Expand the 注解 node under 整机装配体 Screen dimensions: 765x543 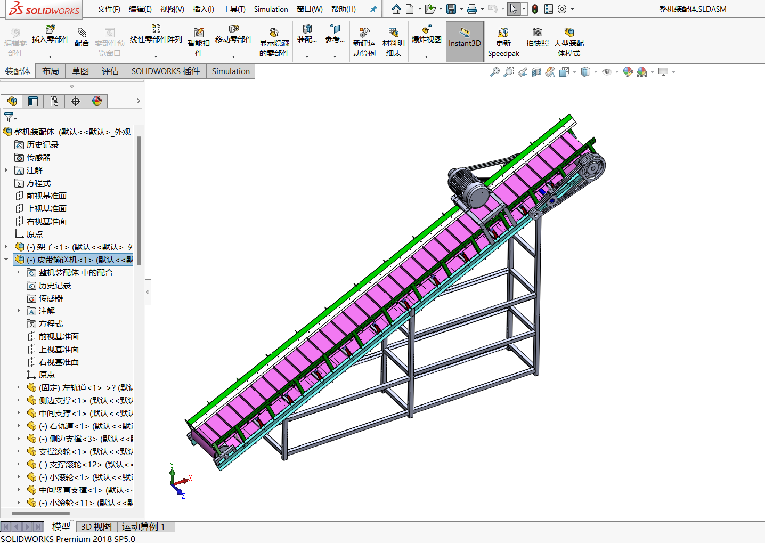click(x=6, y=170)
